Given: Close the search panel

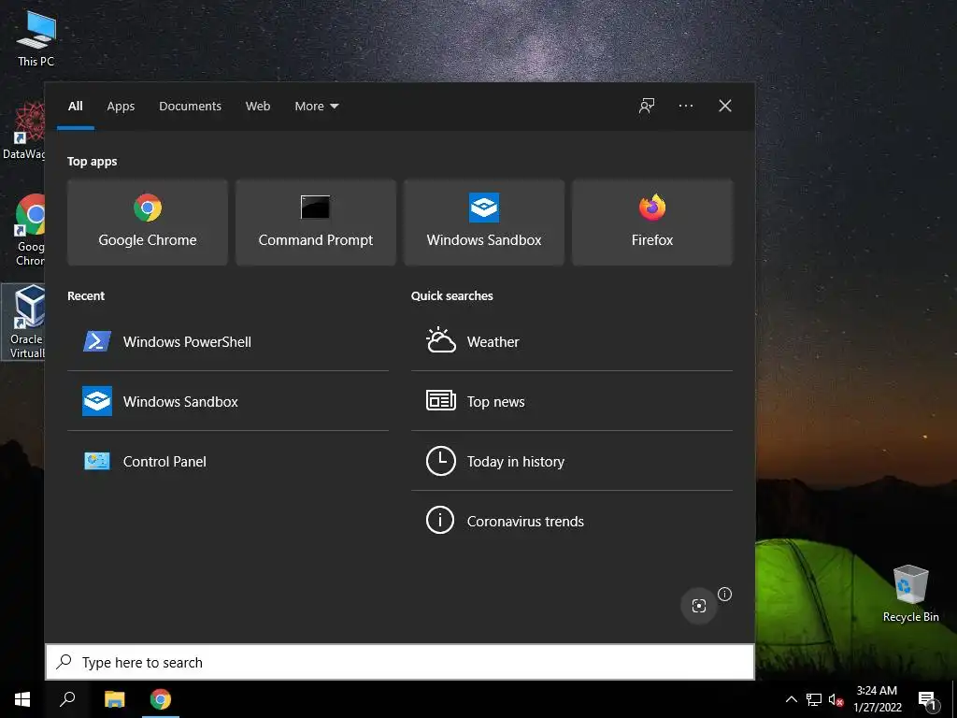Looking at the screenshot, I should (725, 106).
